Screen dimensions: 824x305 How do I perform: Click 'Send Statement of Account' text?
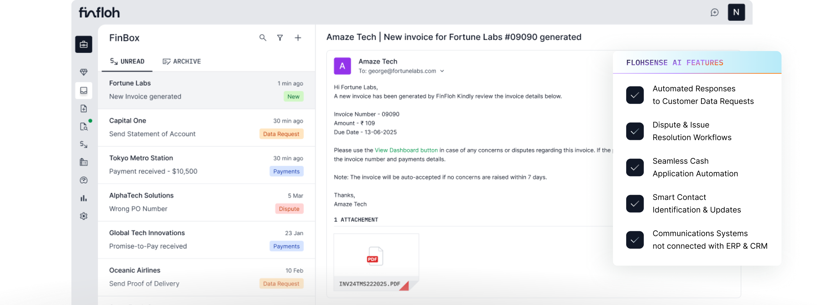[x=152, y=134]
